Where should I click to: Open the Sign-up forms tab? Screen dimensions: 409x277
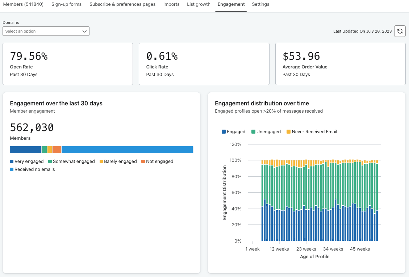[66, 4]
